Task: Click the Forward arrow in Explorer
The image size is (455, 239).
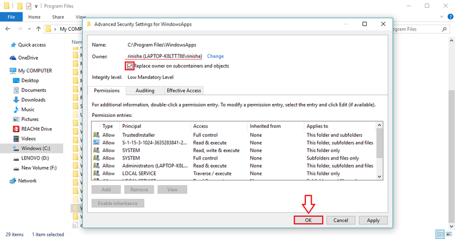Action: click(19, 29)
